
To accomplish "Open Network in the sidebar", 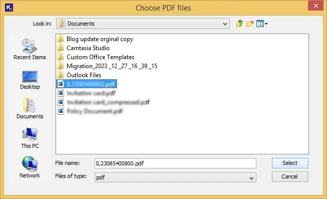I will [30, 167].
